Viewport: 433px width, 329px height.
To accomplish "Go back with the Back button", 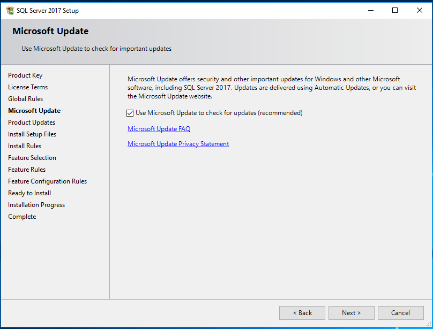I will [302, 312].
